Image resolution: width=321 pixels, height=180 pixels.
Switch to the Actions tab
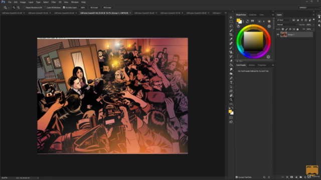click(x=252, y=65)
